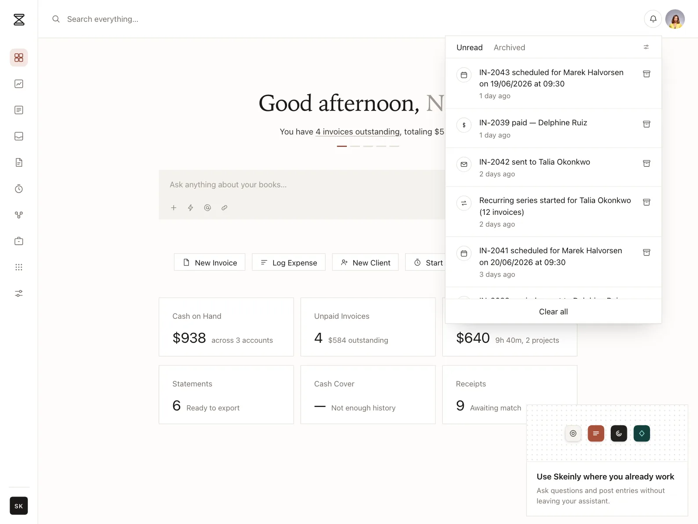Click the mention @ icon in prompt box

click(208, 208)
